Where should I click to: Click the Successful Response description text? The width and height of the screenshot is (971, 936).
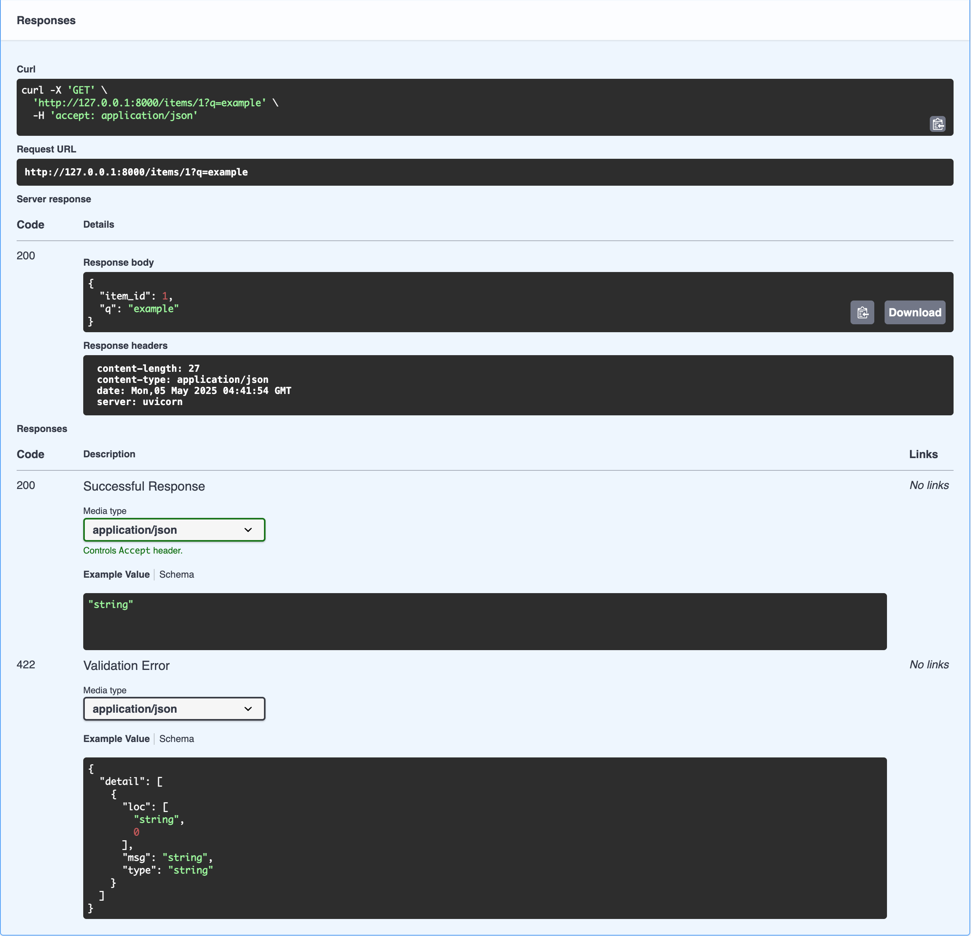click(143, 486)
